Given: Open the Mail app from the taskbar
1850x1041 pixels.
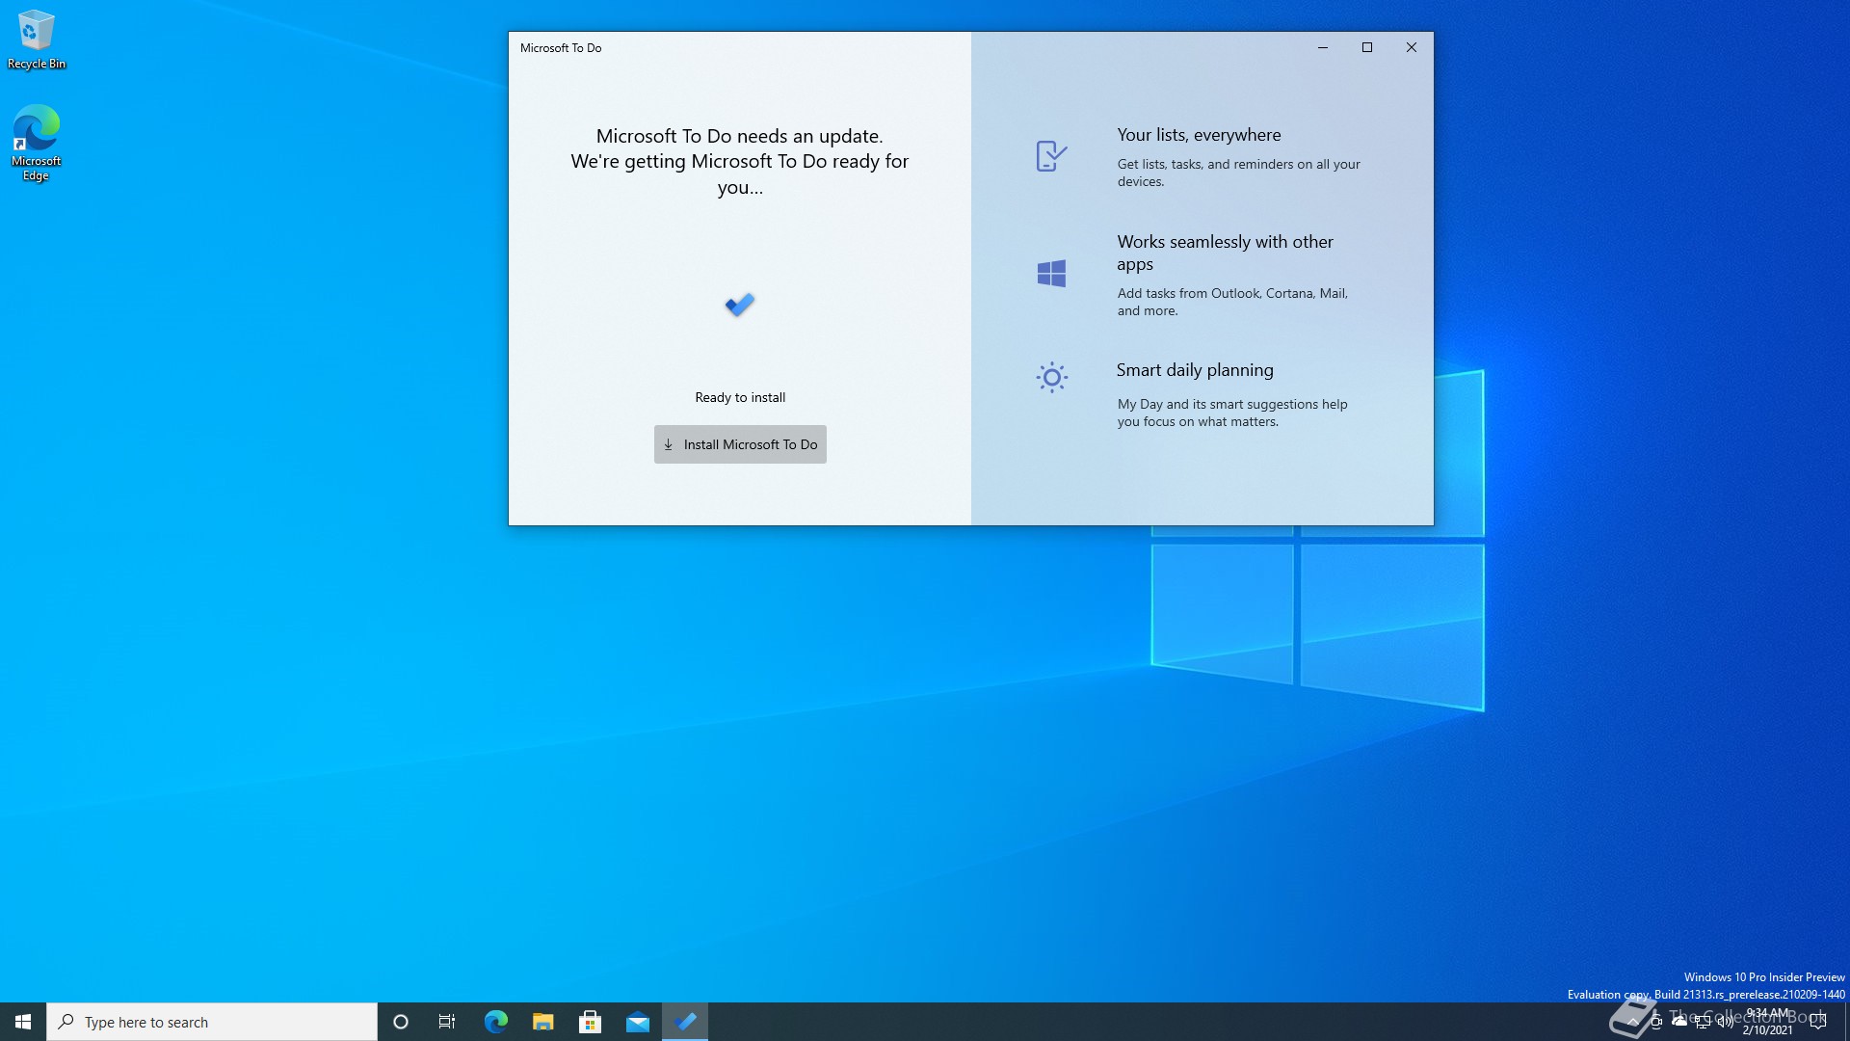Looking at the screenshot, I should (x=637, y=1022).
